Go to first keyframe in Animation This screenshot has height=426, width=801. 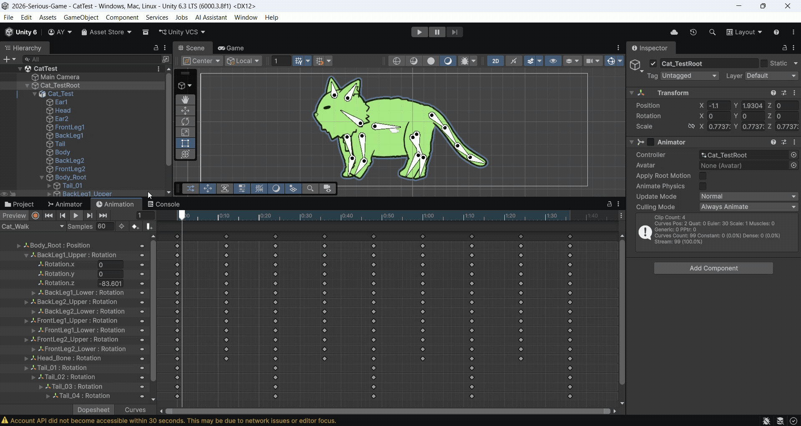tap(49, 216)
